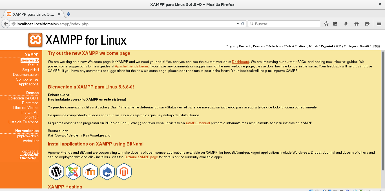This screenshot has height=191, width=385.
Task: Close the Firefox window
Action: (x=380, y=4)
